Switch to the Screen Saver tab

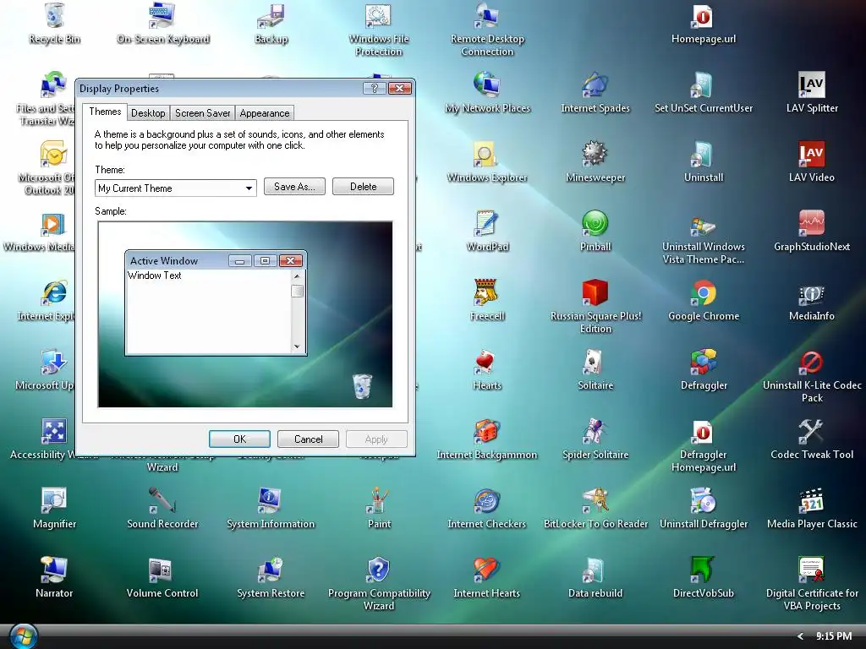click(203, 113)
